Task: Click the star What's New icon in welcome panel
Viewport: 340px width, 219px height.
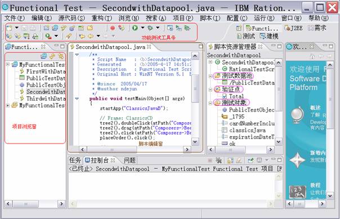Action: (297, 160)
